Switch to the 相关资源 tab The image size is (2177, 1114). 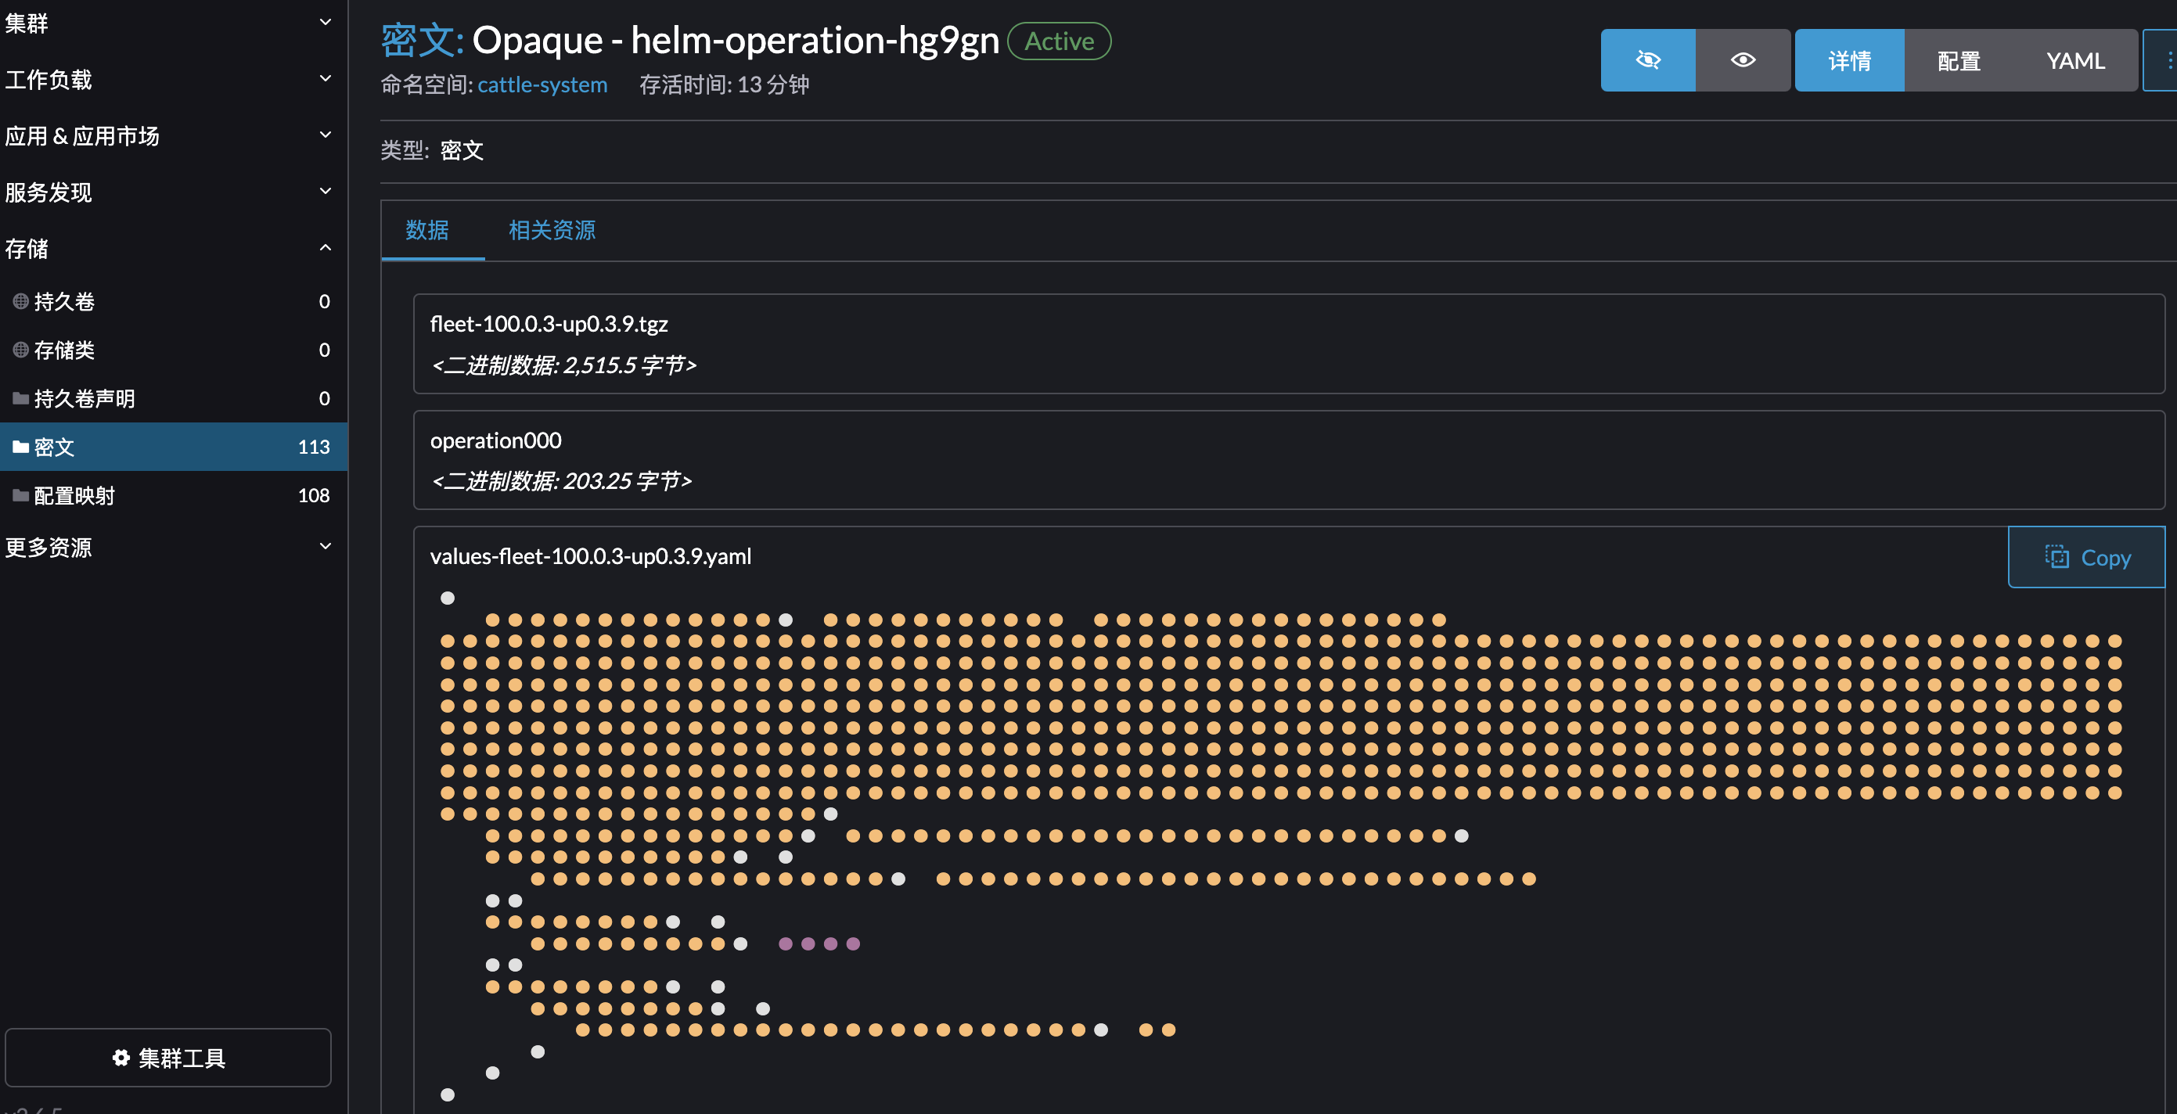tap(551, 230)
